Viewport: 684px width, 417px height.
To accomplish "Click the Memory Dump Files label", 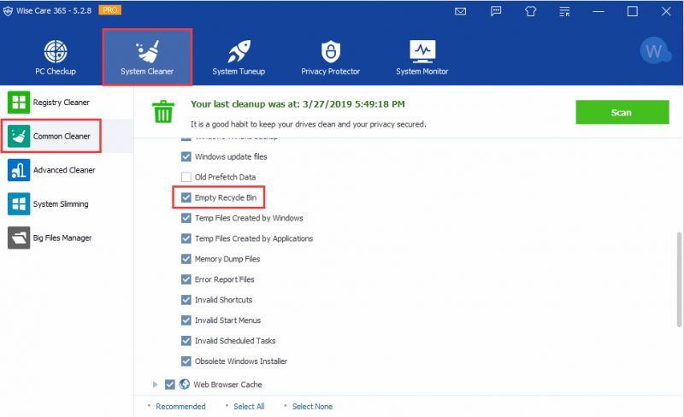I will (x=227, y=259).
